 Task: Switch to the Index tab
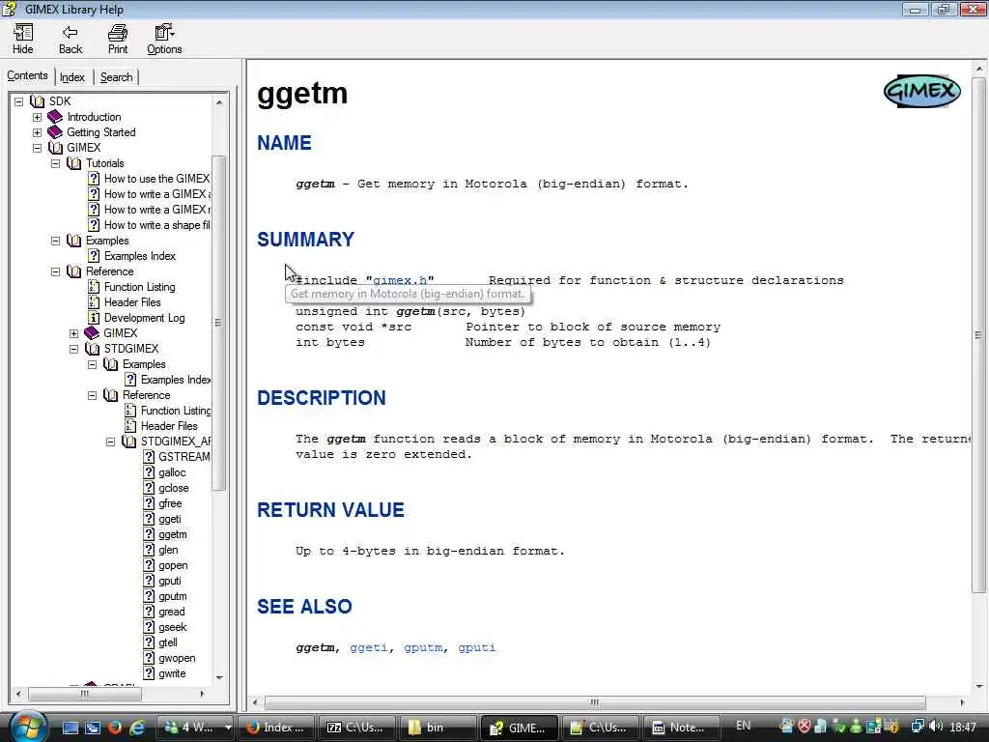click(x=72, y=77)
